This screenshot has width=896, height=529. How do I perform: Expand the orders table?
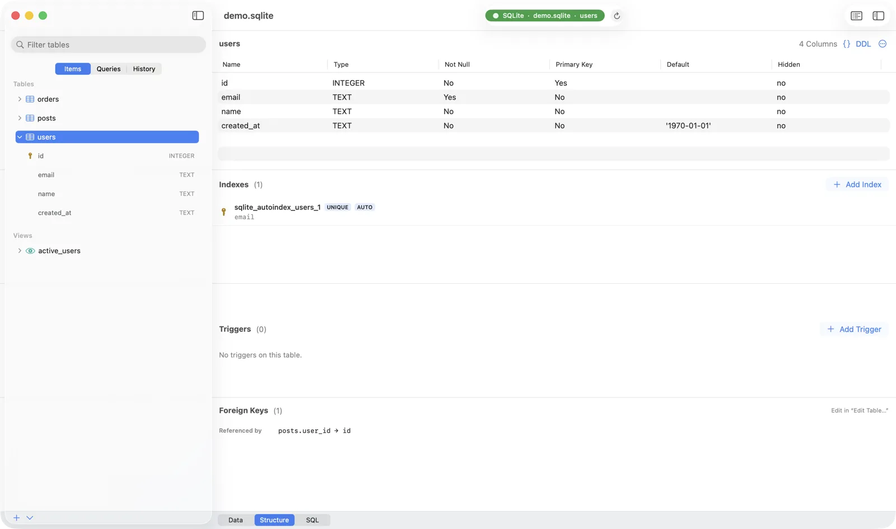(20, 99)
